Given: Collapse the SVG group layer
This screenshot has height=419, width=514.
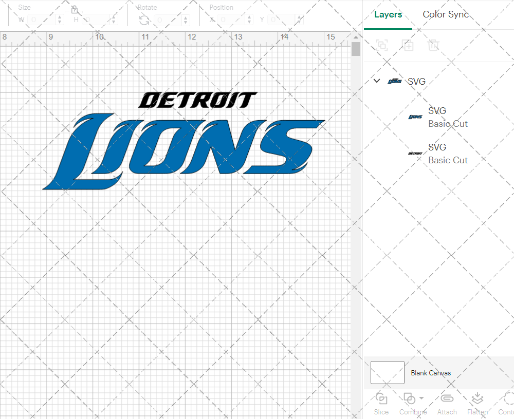Looking at the screenshot, I should click(377, 81).
